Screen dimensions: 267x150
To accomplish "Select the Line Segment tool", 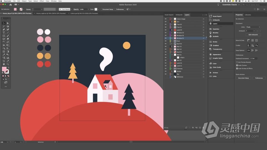I will 8,33.
